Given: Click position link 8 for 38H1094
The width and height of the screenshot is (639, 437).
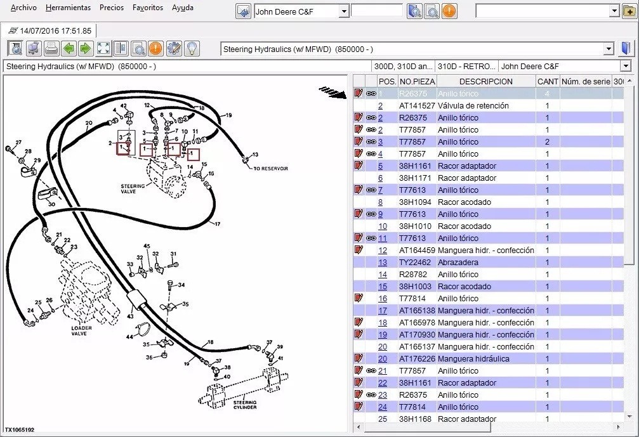Looking at the screenshot, I should pos(380,202).
